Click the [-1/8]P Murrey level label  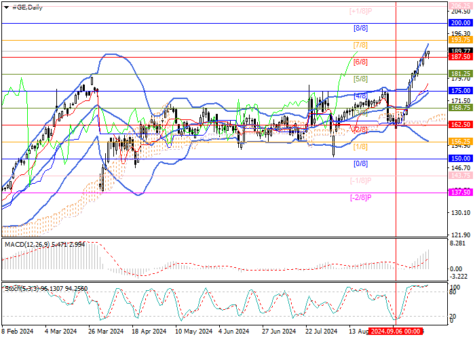[x=360, y=181]
